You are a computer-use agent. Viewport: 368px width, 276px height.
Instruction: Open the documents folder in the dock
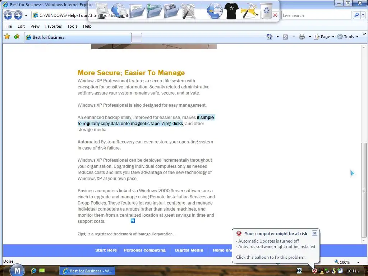137,11
